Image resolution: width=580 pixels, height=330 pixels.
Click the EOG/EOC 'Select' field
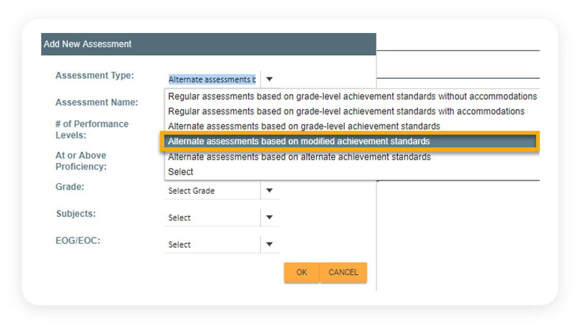[x=212, y=244]
